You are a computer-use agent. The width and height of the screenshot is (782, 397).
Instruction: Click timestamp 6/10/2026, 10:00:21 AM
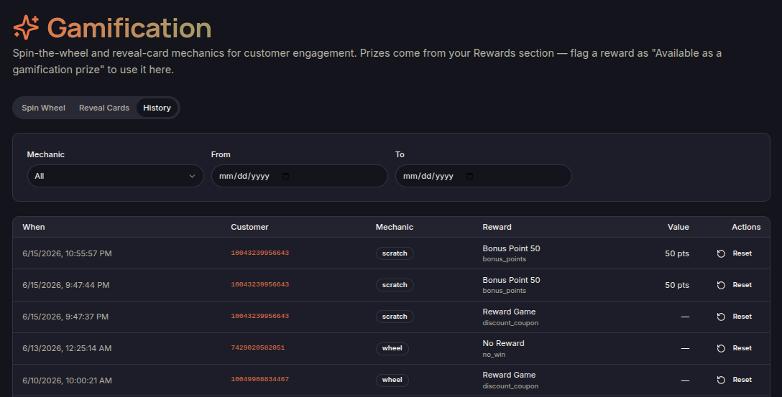click(x=67, y=380)
